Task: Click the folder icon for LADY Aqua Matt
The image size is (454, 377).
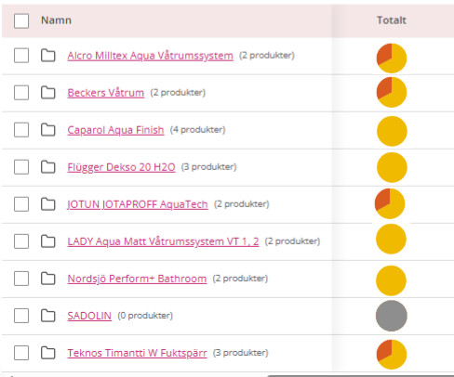Action: point(48,240)
